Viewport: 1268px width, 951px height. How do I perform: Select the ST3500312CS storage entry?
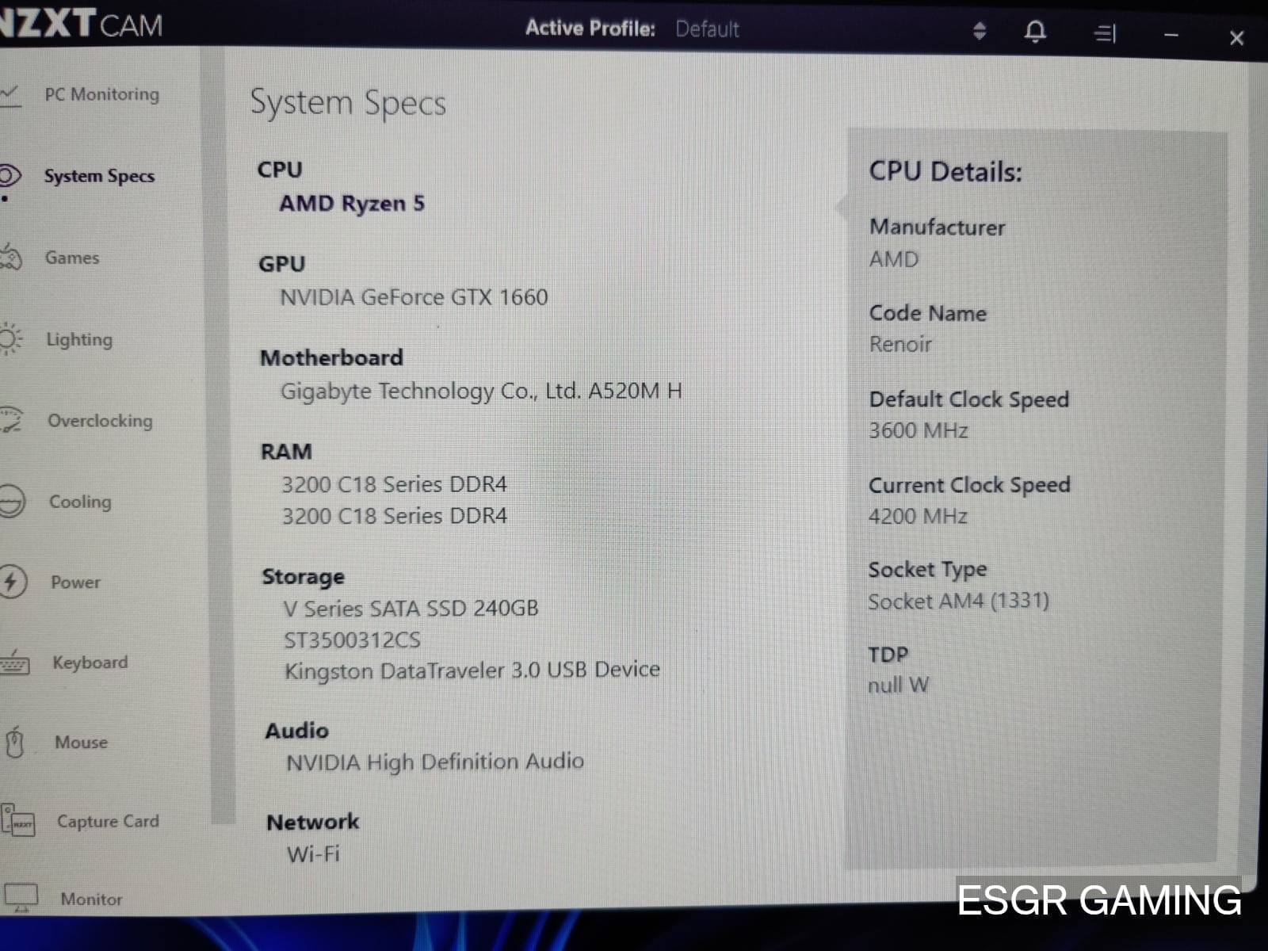point(352,640)
